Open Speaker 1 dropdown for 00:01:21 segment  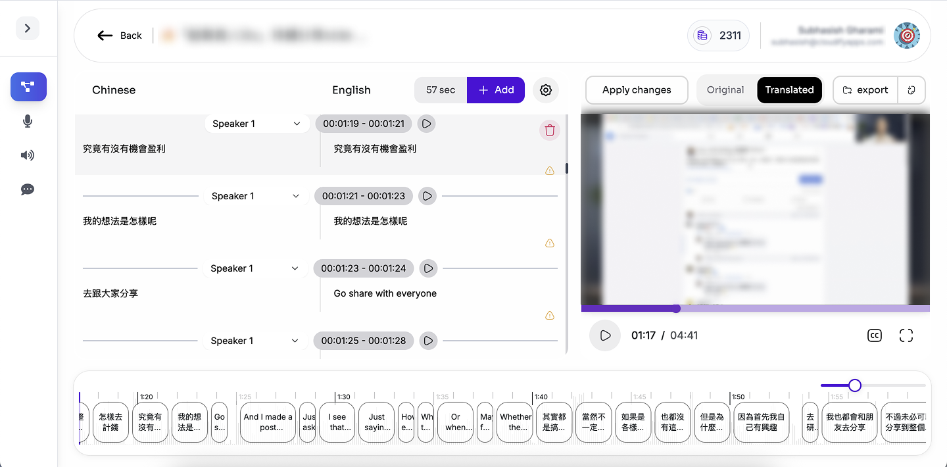(256, 196)
